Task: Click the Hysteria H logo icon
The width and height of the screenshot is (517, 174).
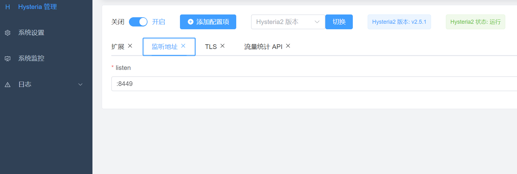Action: click(8, 7)
